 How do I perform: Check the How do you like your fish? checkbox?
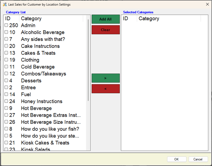pyautogui.click(x=6, y=129)
